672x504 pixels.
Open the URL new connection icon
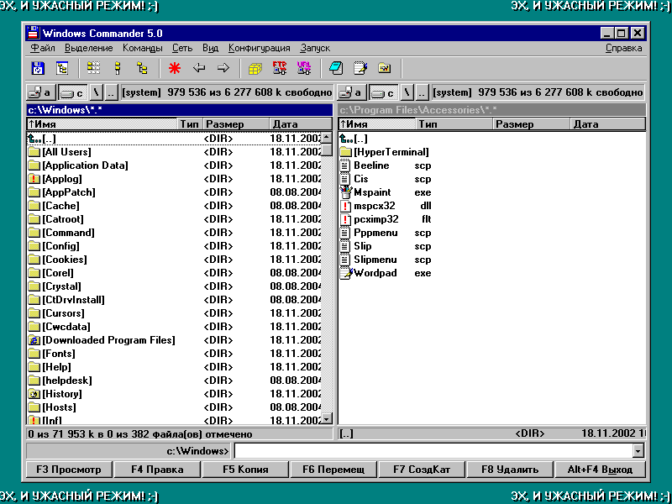[x=304, y=68]
